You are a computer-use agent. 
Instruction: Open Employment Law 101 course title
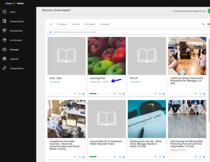click(x=146, y=144)
